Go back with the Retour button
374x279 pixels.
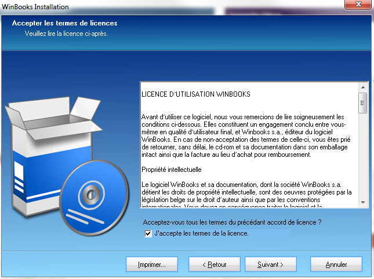(x=214, y=265)
